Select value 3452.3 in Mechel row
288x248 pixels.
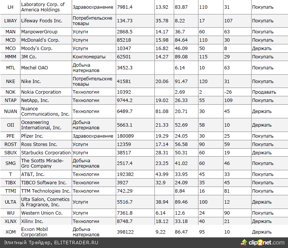click(125, 68)
